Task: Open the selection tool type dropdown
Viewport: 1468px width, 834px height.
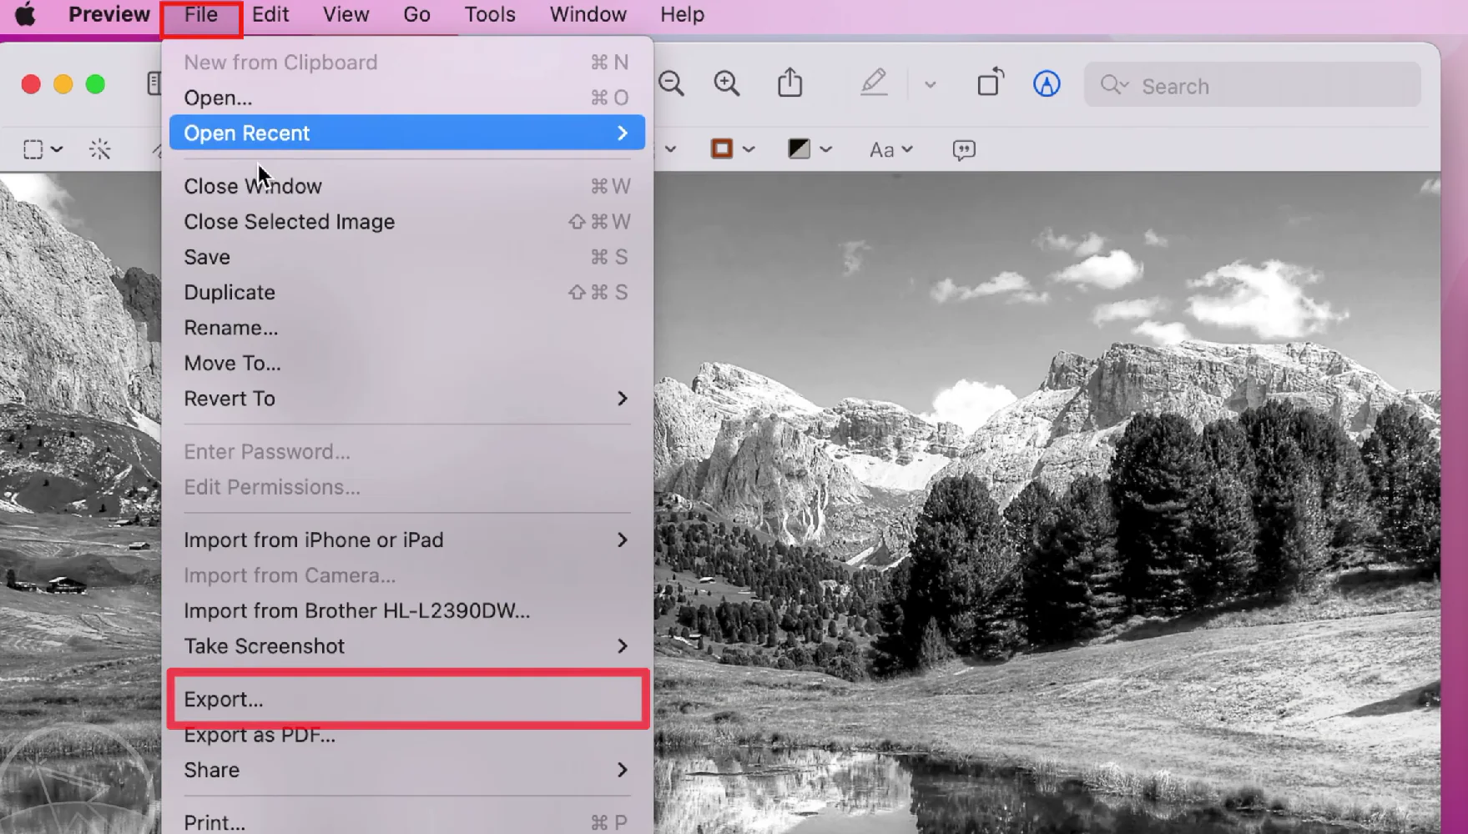Action: 57,149
